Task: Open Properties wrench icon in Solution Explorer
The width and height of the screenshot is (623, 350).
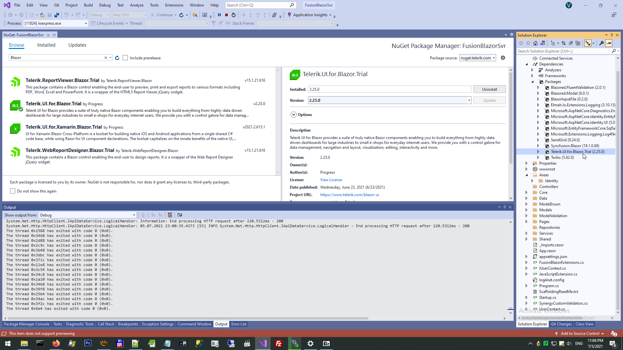Action: point(601,43)
